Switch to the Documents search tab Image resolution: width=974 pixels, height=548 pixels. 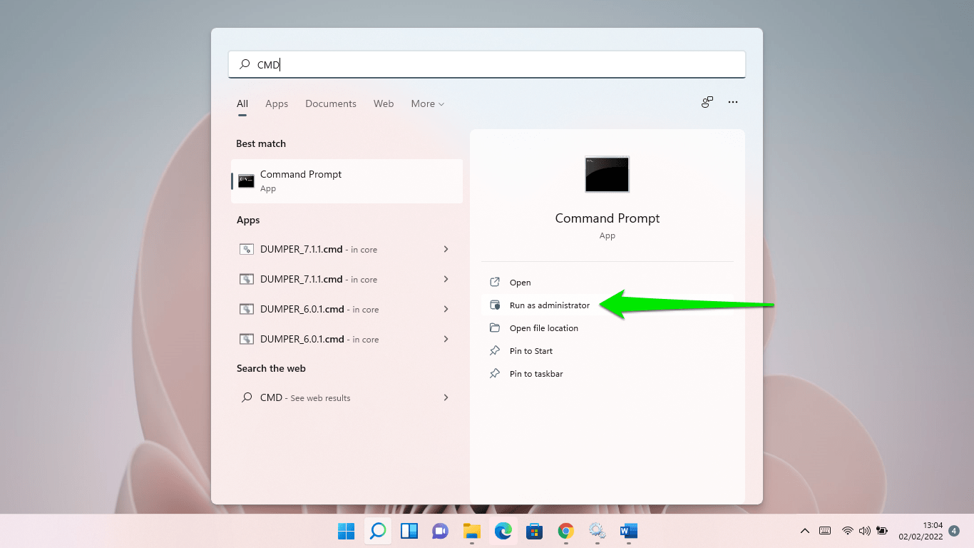[x=331, y=103]
